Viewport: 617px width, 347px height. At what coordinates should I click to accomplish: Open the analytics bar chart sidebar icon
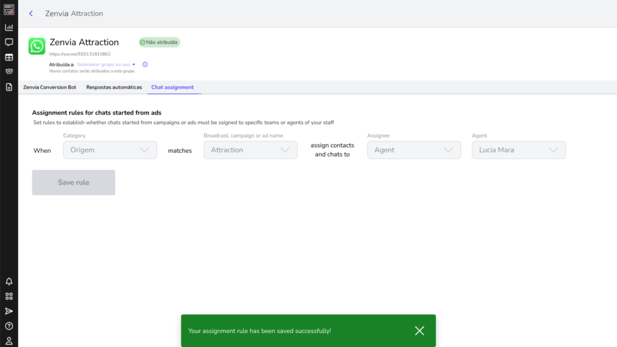[9, 27]
